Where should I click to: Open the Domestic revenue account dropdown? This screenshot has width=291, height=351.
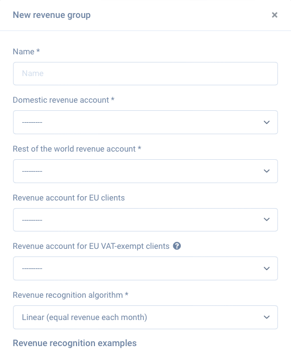(x=145, y=122)
